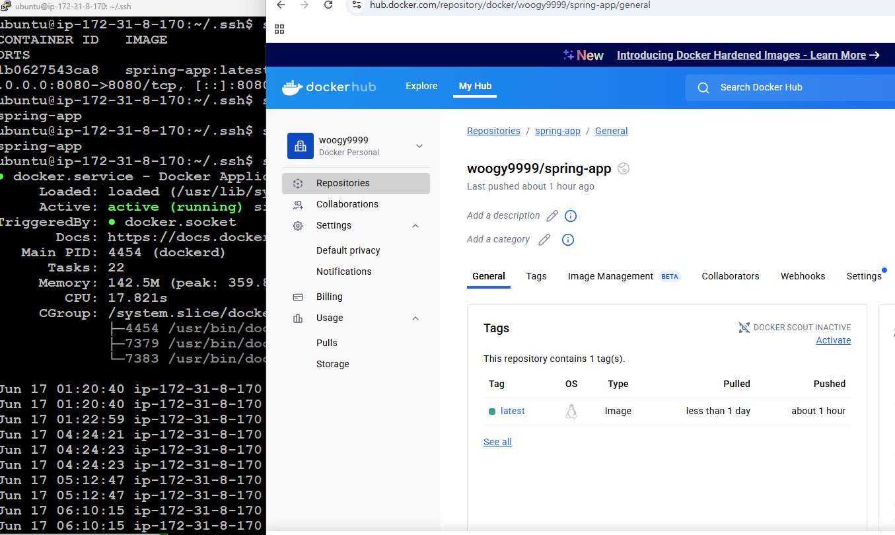This screenshot has height=535, width=895.
Task: Open the Webhooks tab
Action: coord(803,276)
